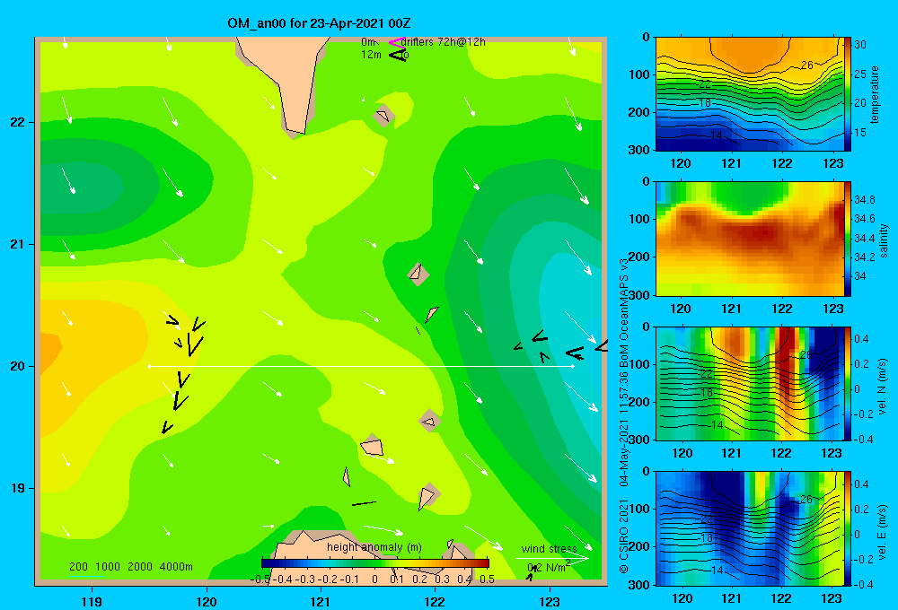Click the '300' depth label of salinity panel

point(638,295)
